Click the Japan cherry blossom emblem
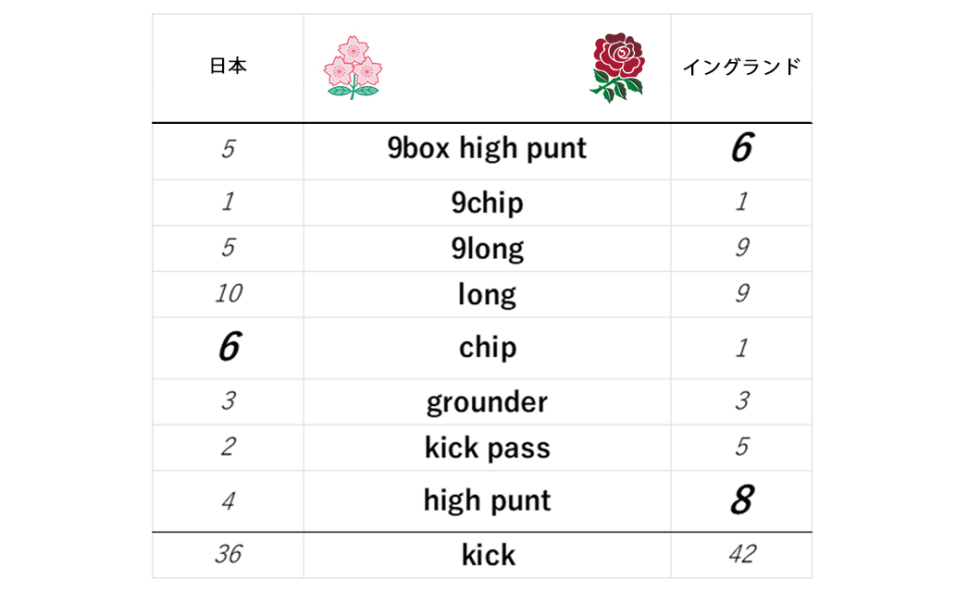968x591 pixels. [x=353, y=67]
